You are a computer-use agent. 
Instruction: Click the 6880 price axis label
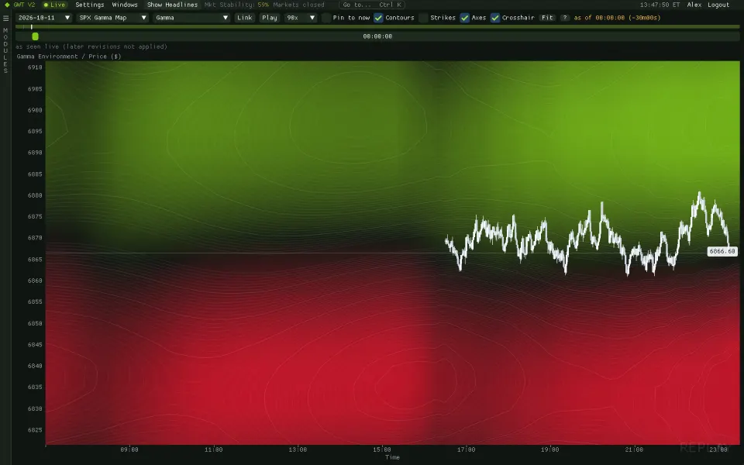click(35, 195)
